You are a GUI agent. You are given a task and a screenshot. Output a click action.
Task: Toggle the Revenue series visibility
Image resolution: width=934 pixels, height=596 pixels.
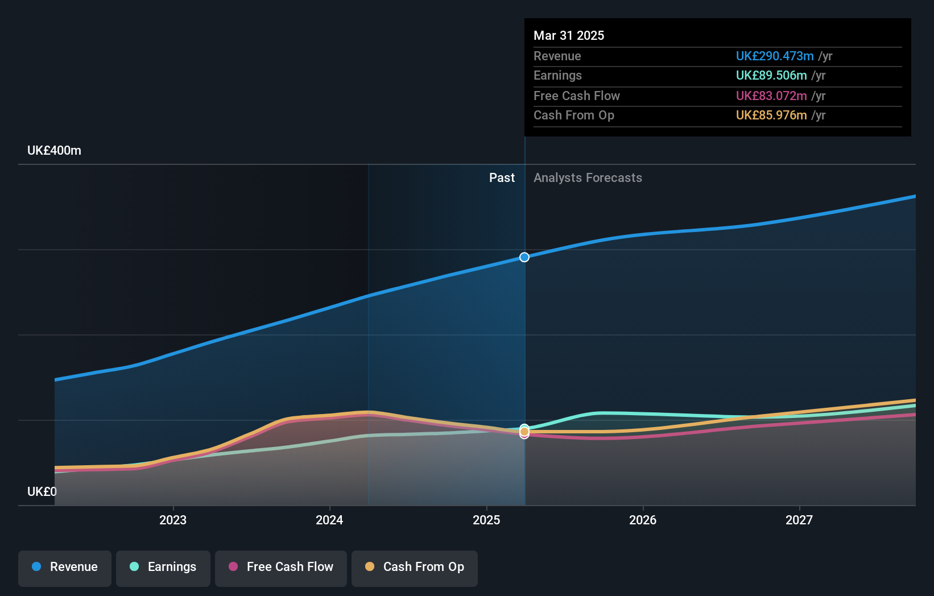tap(64, 568)
